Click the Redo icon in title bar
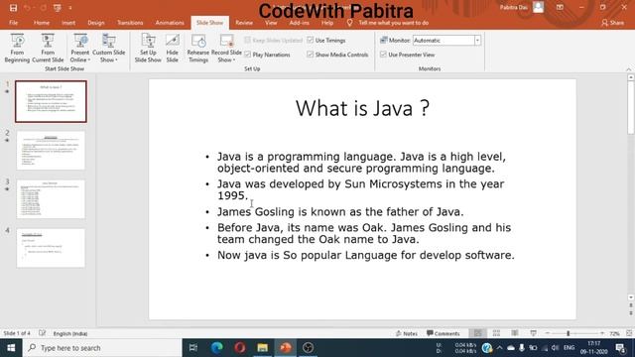This screenshot has height=357, width=635. pyautogui.click(x=43, y=8)
